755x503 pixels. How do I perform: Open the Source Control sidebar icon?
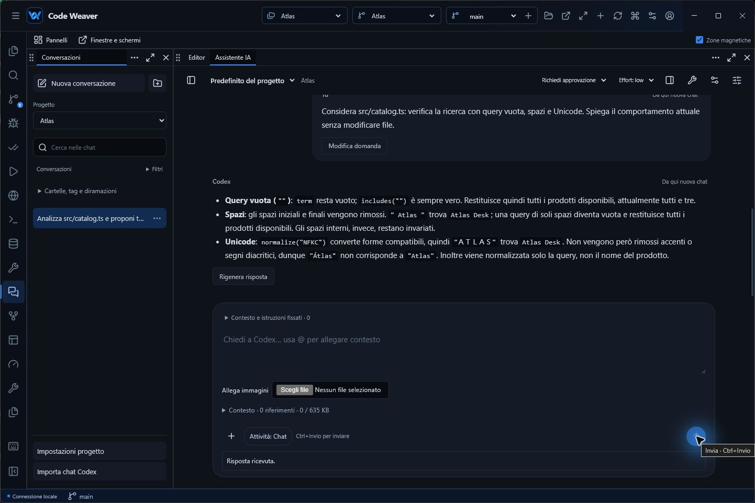pyautogui.click(x=14, y=99)
